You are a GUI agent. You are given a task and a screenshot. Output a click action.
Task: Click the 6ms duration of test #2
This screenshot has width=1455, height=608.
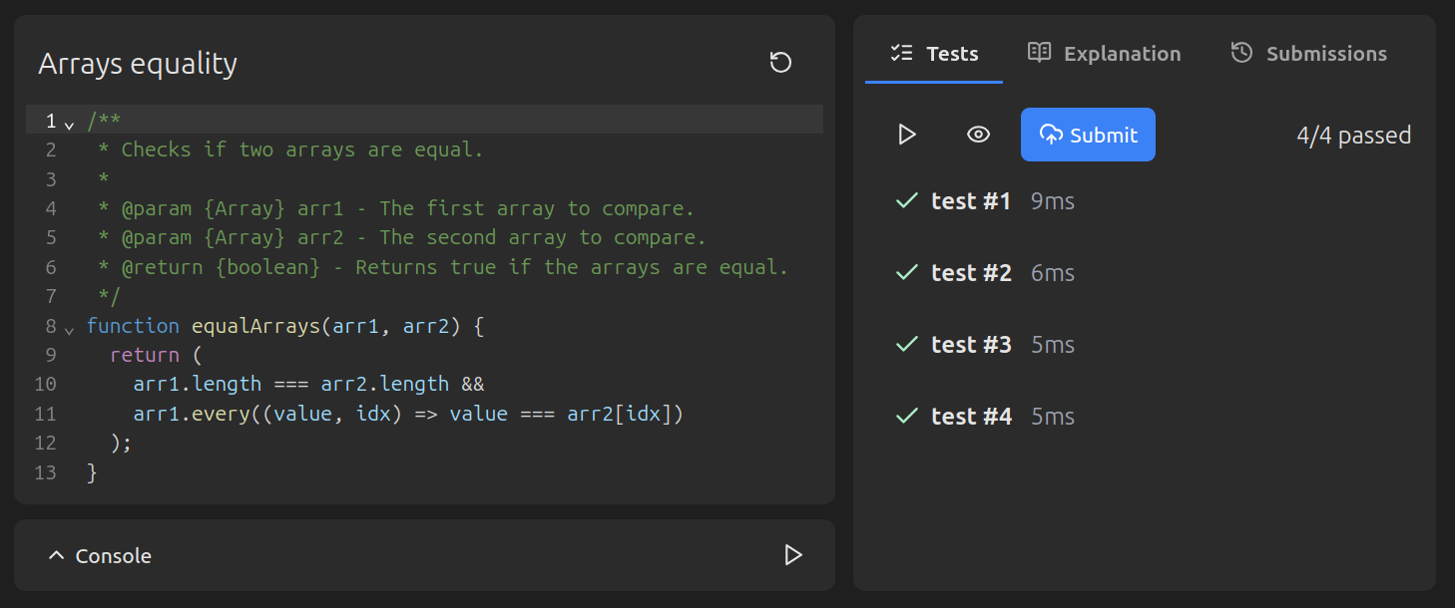[x=1053, y=273]
